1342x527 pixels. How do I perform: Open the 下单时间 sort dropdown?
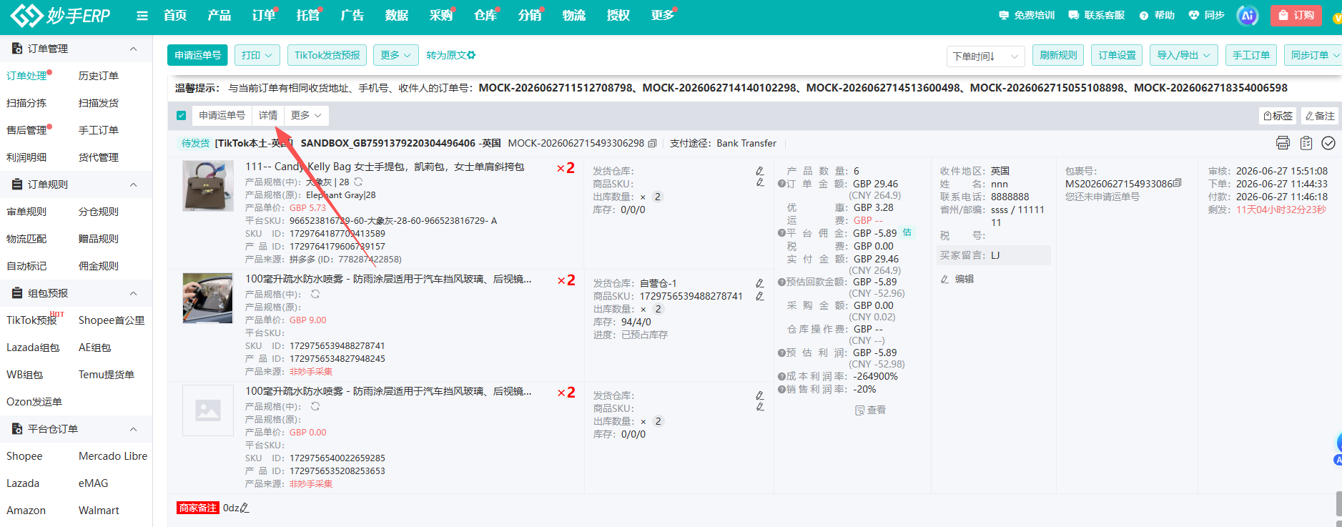[x=985, y=56]
